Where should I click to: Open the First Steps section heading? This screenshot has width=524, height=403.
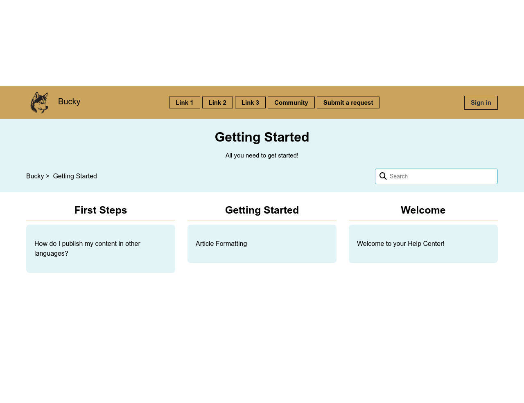pyautogui.click(x=101, y=210)
